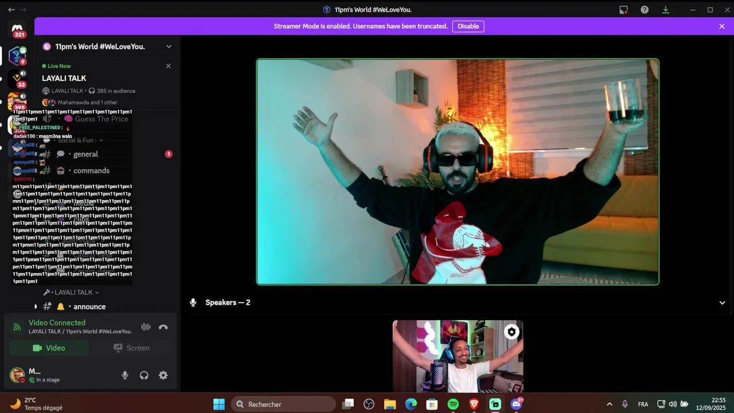Open Spotify from taskbar
Image resolution: width=734 pixels, height=413 pixels.
453,404
